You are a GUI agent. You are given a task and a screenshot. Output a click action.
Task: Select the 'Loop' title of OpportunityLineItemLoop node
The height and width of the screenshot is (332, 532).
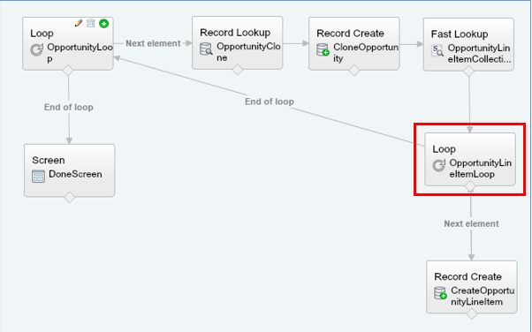point(444,149)
